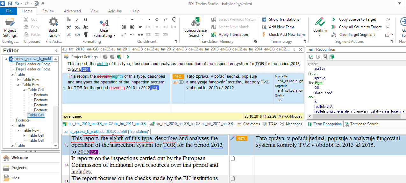This screenshot has width=406, height=183.
Task: Click the Undo icon in title bar
Action: coord(17,3)
